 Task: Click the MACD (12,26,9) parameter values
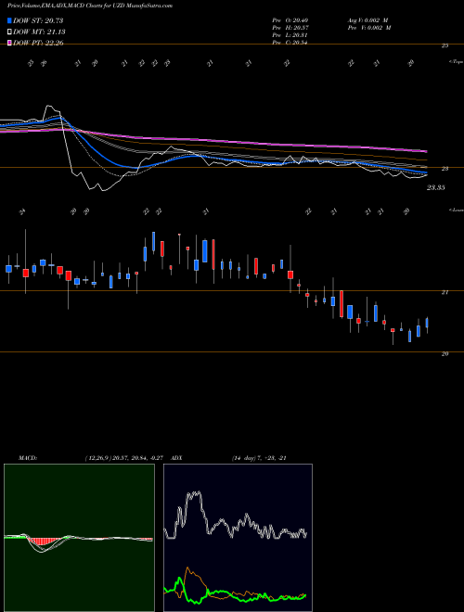[126, 458]
